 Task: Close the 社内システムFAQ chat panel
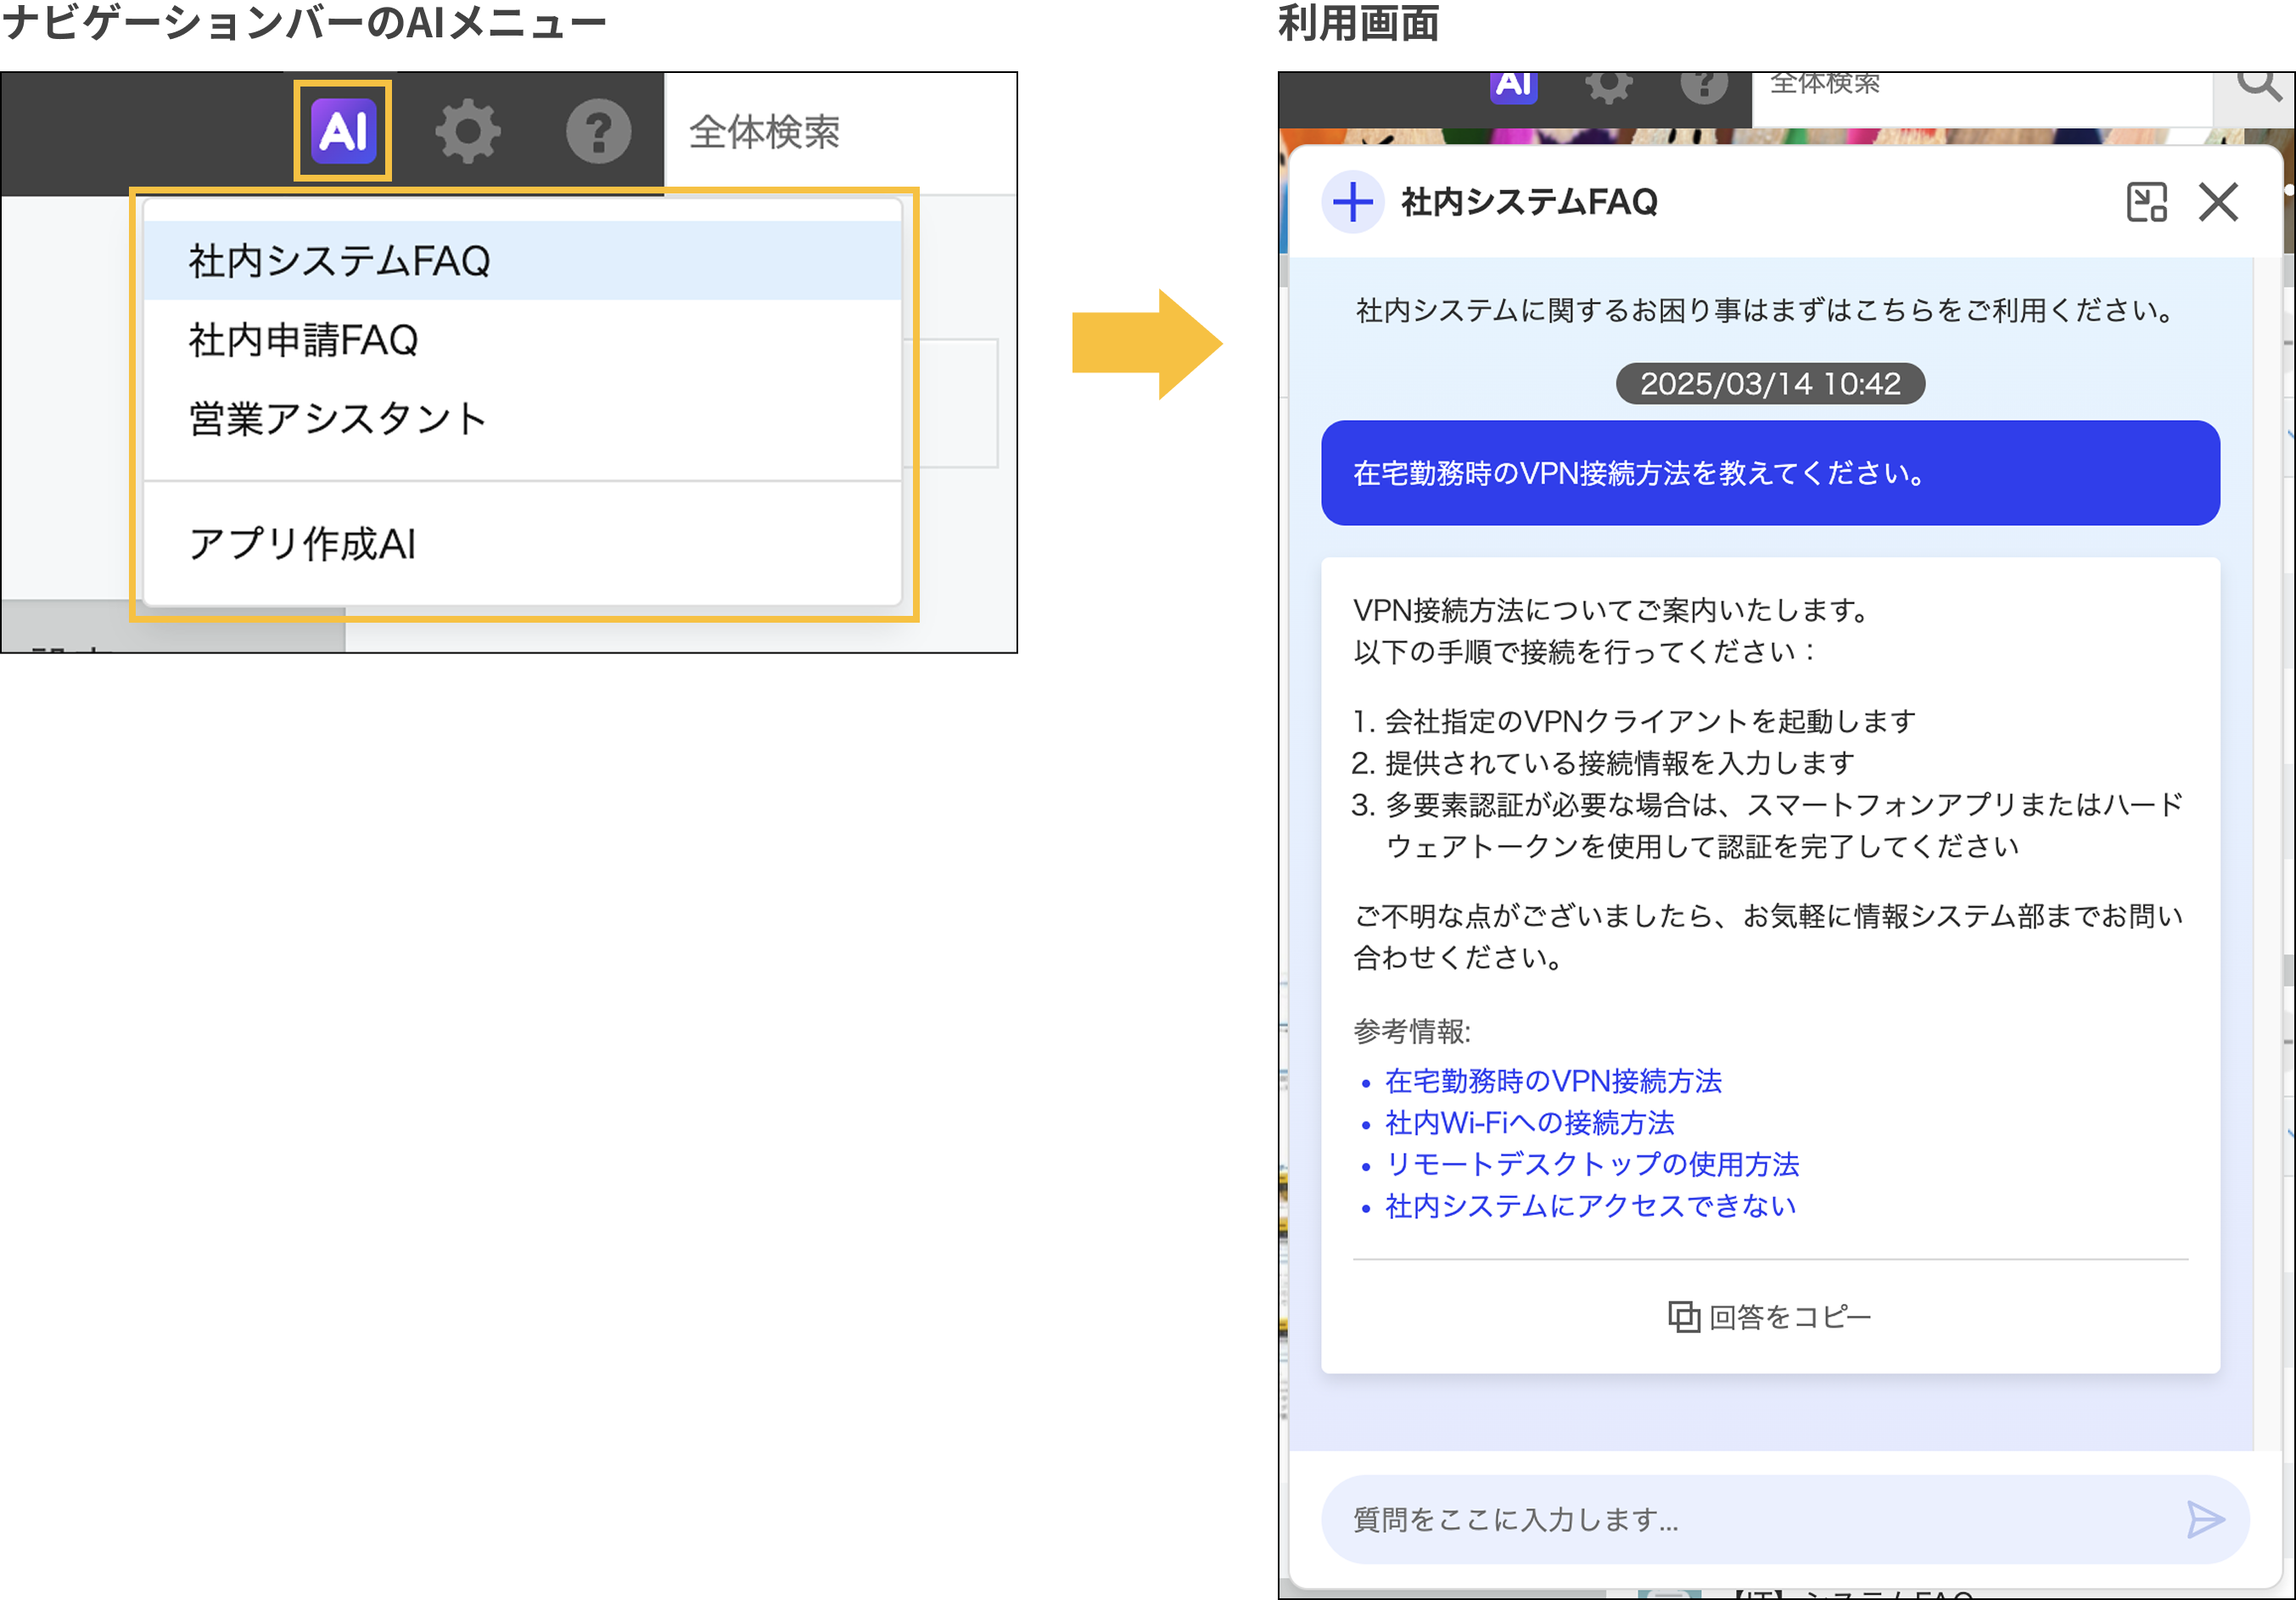click(x=2218, y=202)
